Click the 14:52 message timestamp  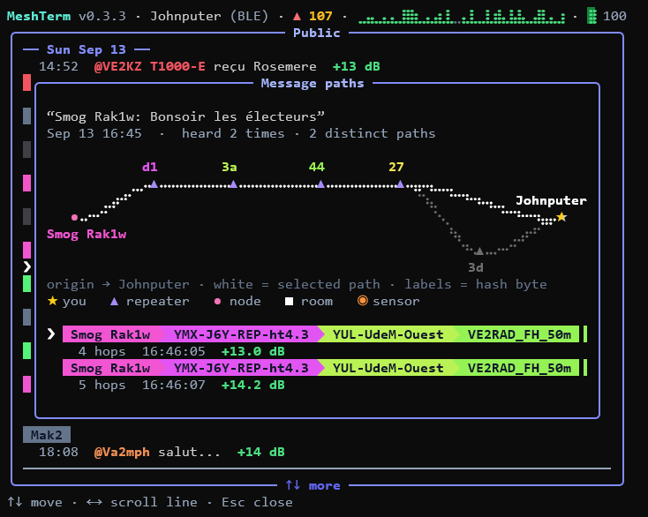coord(58,66)
